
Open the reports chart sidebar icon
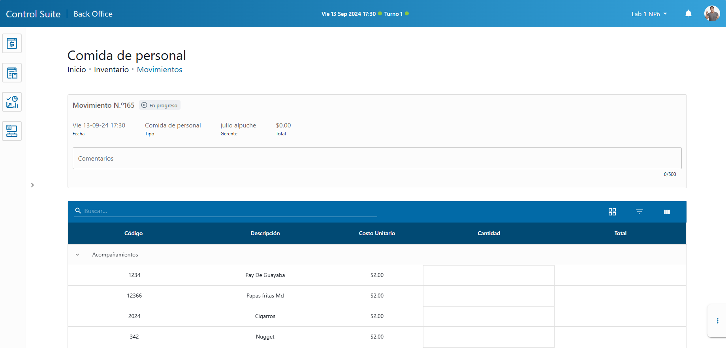click(x=12, y=102)
